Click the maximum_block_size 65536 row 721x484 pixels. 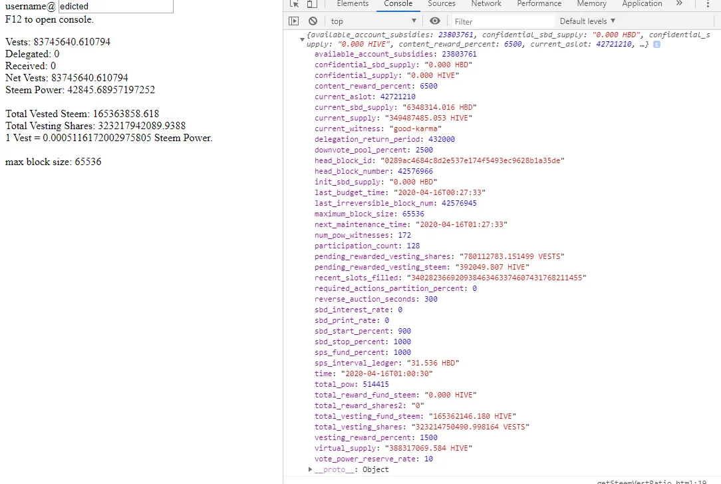pyautogui.click(x=369, y=214)
